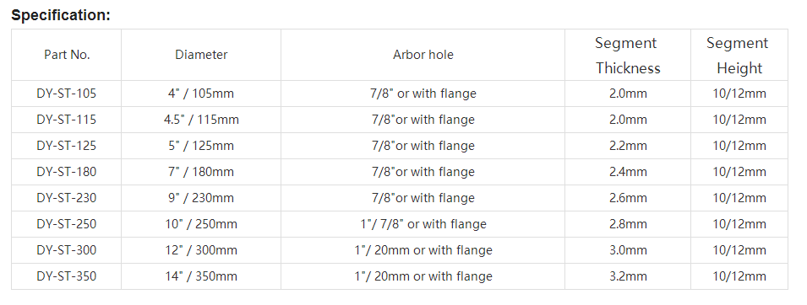Click part number DY-ST-230
807x305 pixels.
[67, 198]
